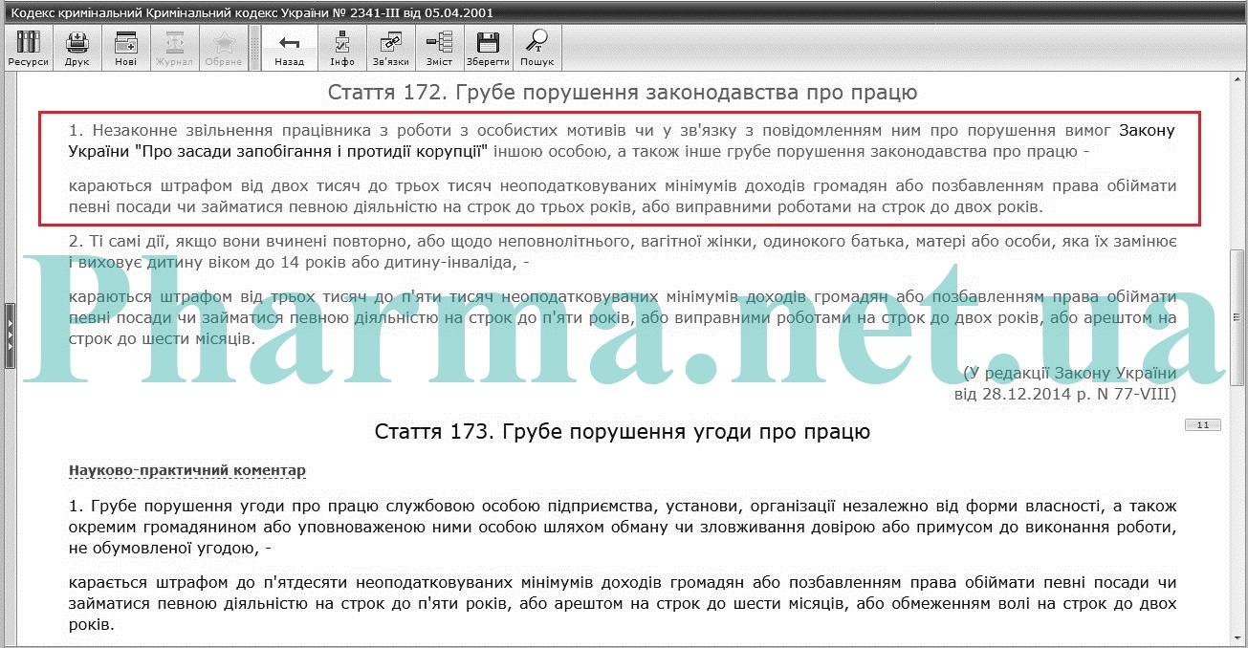Screen dimensions: 1248x648
Task: Open the Зв'язки links view
Action: click(x=391, y=48)
